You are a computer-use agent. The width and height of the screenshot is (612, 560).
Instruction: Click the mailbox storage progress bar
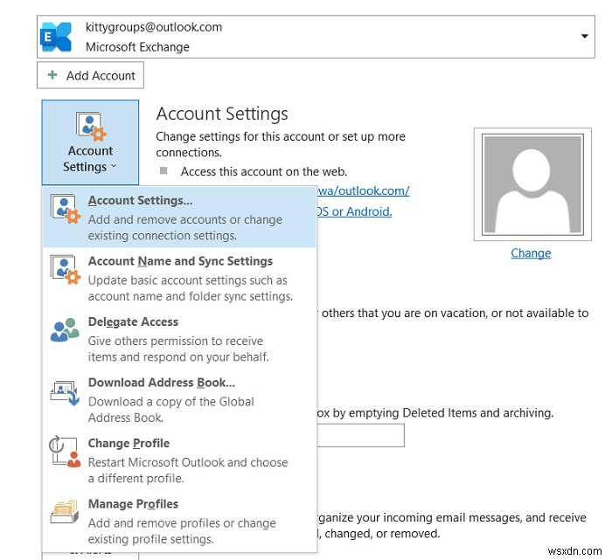click(360, 435)
